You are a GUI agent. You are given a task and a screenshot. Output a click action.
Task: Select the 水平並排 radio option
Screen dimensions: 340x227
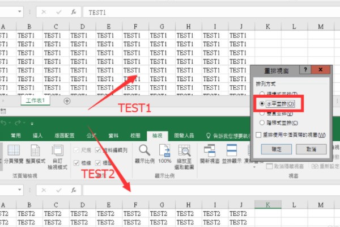tap(261, 104)
